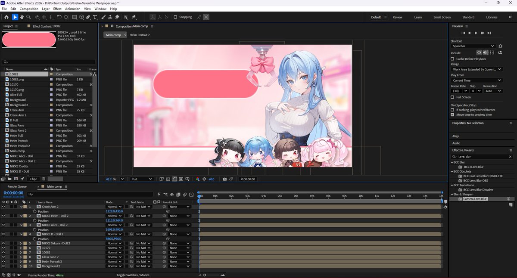Select the Brush tool
517x278 pixels.
104,17
